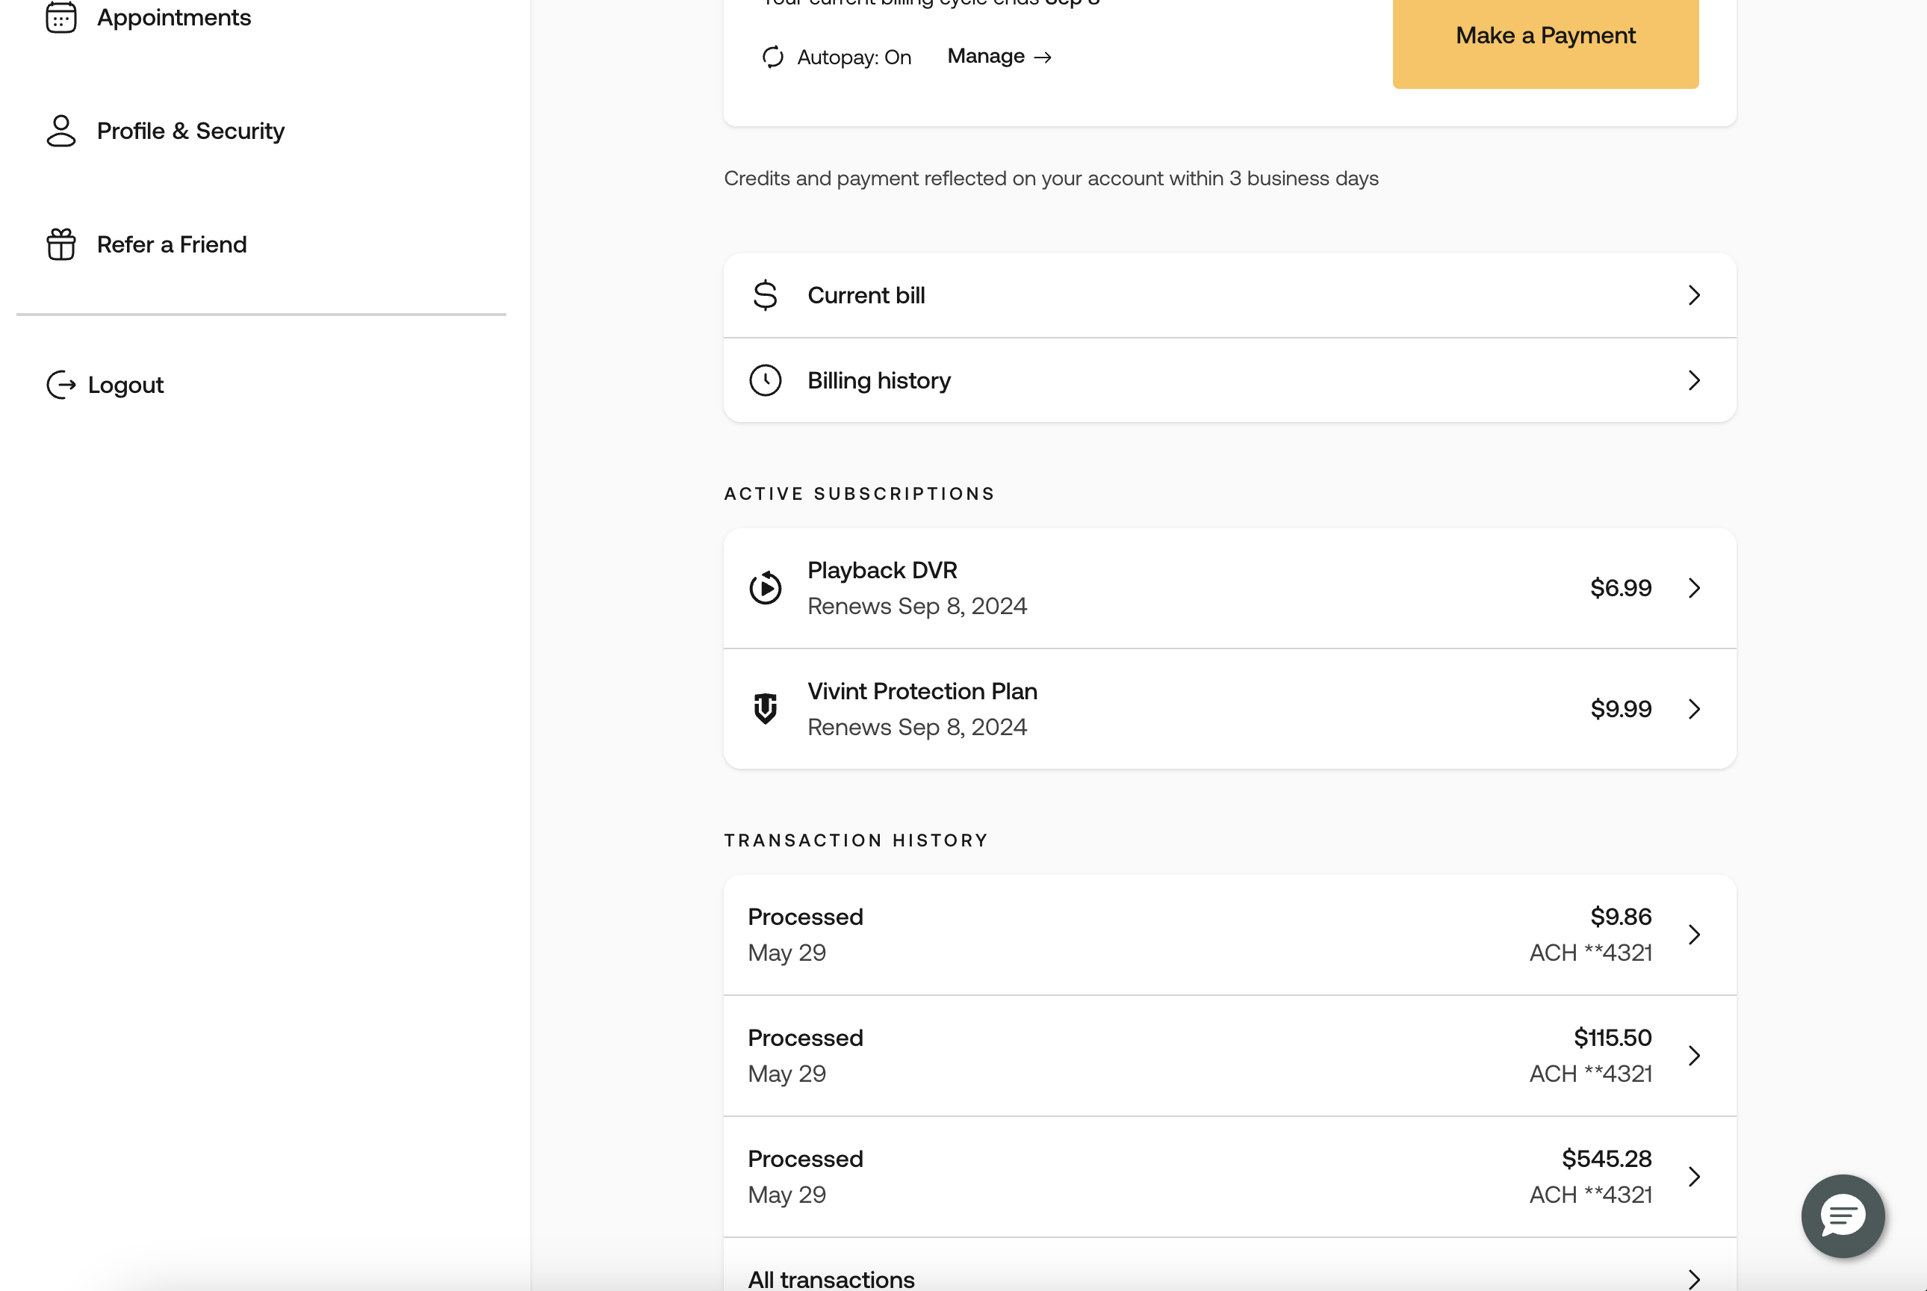The width and height of the screenshot is (1927, 1291).
Task: Open Vivint Protection Plan chevron arrow
Action: click(1693, 709)
